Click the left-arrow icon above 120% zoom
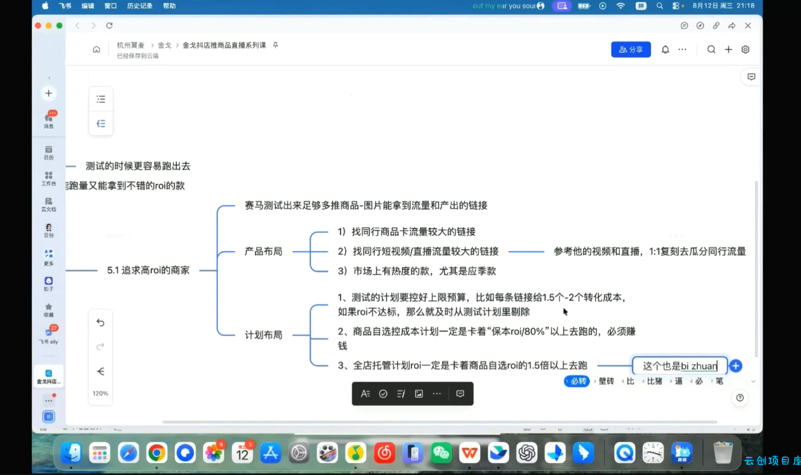The height and width of the screenshot is (475, 801). click(100, 371)
